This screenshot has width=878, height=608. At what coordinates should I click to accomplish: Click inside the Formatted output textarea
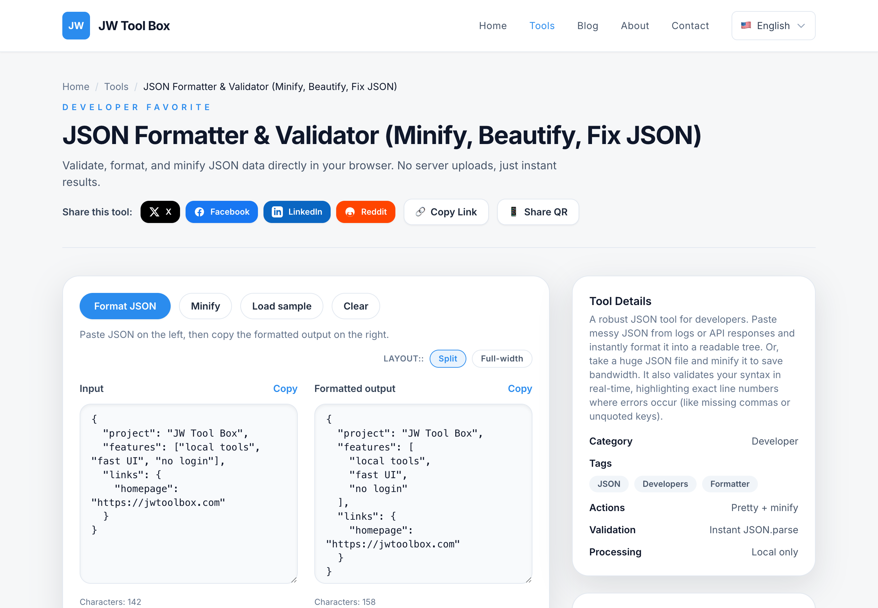pos(423,494)
